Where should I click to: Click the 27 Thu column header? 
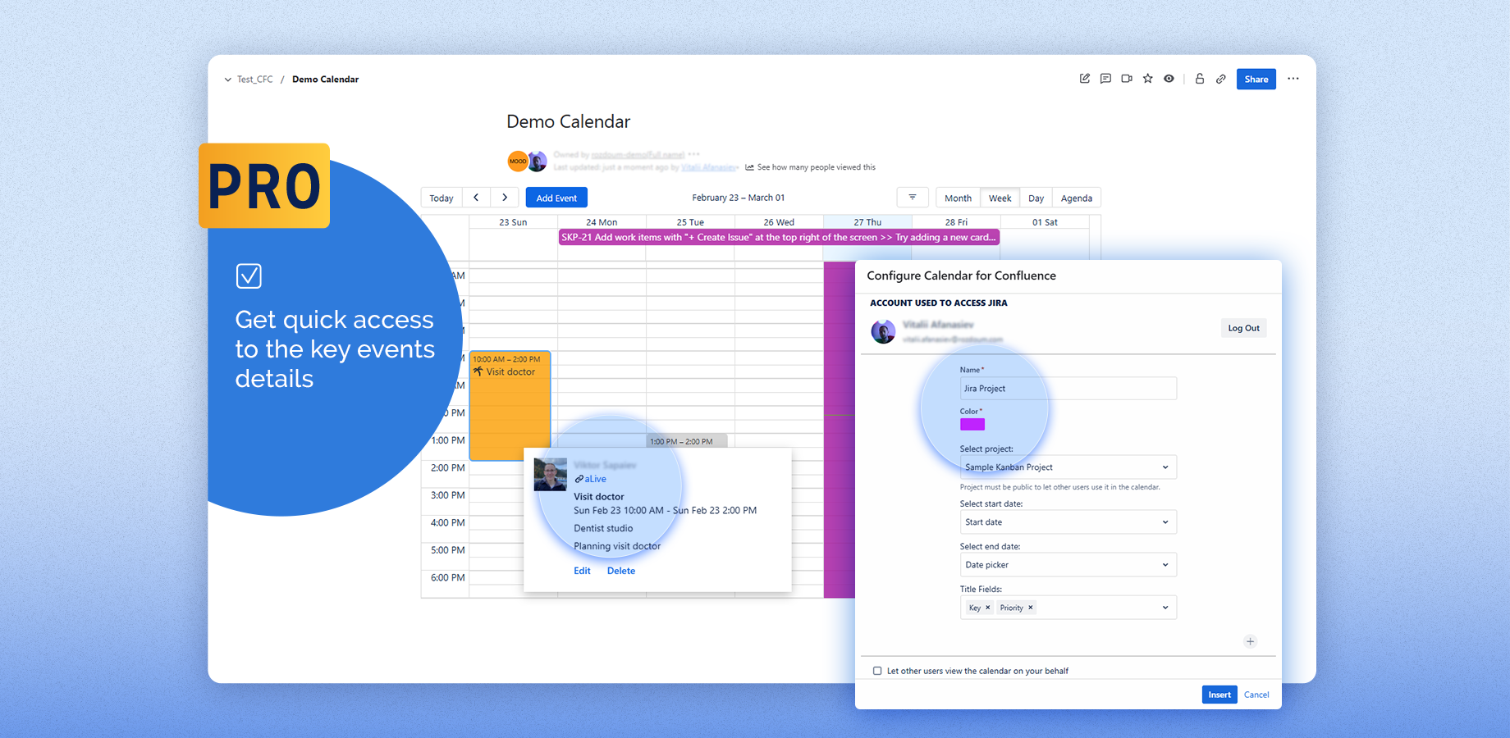[x=867, y=222]
